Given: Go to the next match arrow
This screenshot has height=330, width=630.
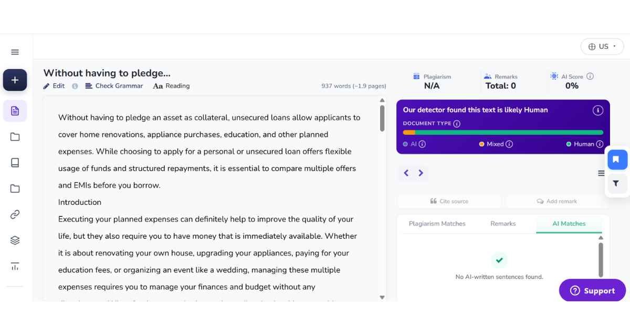Looking at the screenshot, I should click(x=421, y=173).
